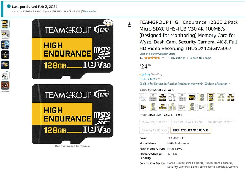Click Search this page link
This screenshot has height=171, width=245.
200,58
